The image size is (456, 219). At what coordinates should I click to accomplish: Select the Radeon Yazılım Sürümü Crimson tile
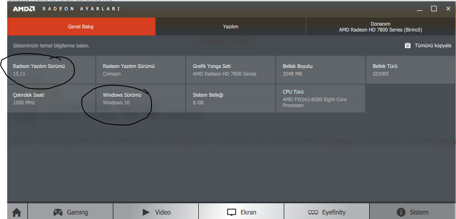pos(141,70)
